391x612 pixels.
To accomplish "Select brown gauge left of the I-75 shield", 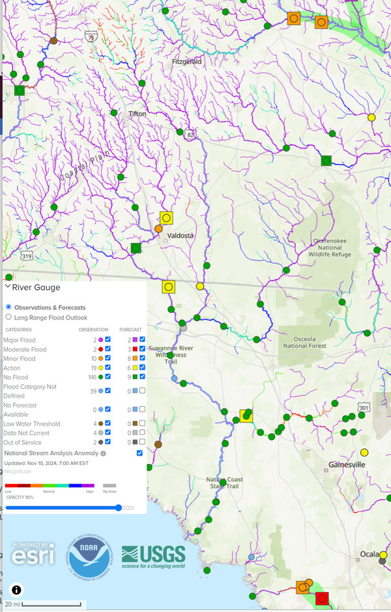I will pyautogui.click(x=54, y=40).
